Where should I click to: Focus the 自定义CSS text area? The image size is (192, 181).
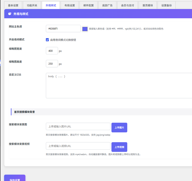(119, 85)
